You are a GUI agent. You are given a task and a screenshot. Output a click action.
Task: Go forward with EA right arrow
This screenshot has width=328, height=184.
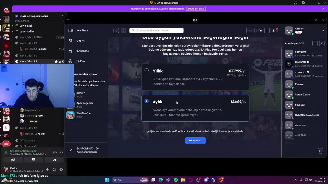(124, 30)
